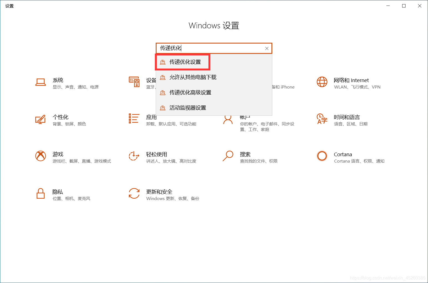
Task: Clear the search box with the X
Action: pyautogui.click(x=267, y=48)
